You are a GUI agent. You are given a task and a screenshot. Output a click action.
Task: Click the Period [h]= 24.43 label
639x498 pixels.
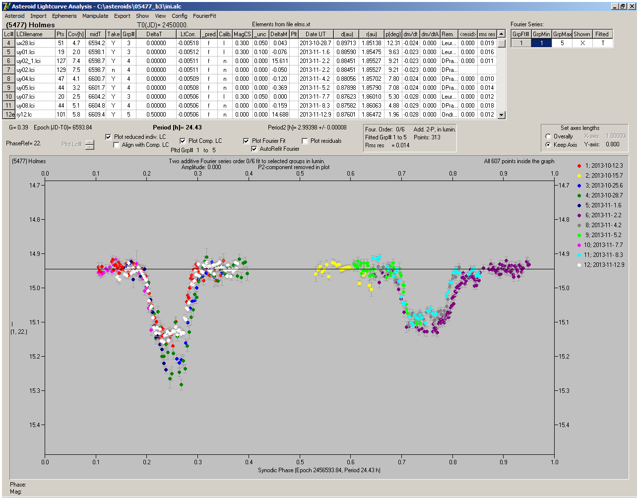click(x=177, y=127)
